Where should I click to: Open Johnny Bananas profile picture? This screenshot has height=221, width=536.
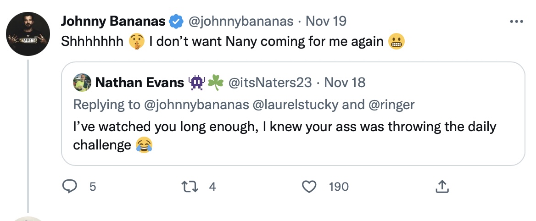(x=28, y=34)
